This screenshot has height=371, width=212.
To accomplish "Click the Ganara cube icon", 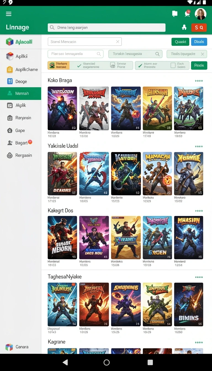I will 9,347.
